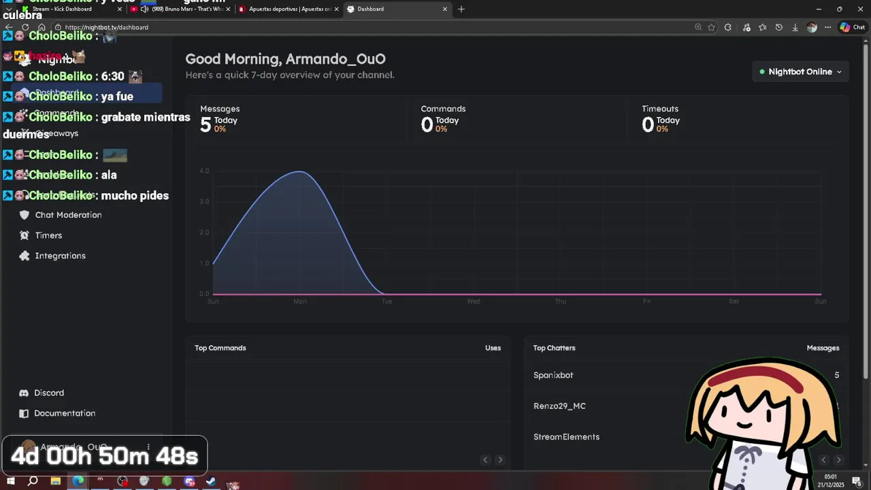The height and width of the screenshot is (490, 871).
Task: Click the Messages Today stat card
Action: pos(297,119)
